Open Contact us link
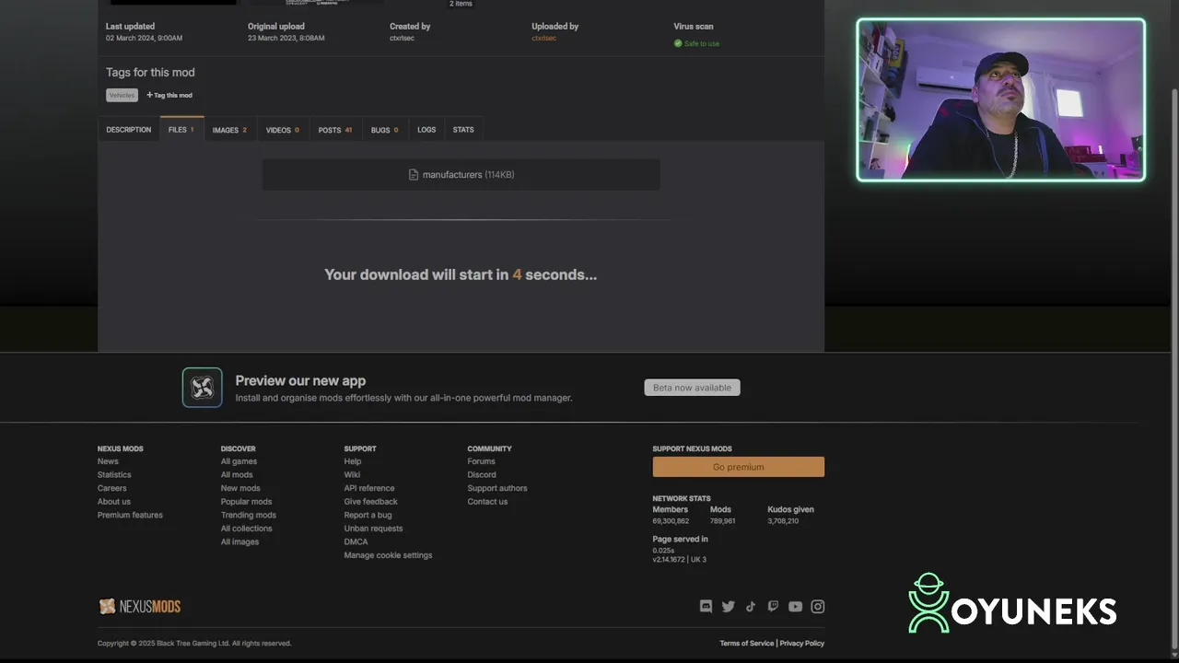 tap(487, 502)
